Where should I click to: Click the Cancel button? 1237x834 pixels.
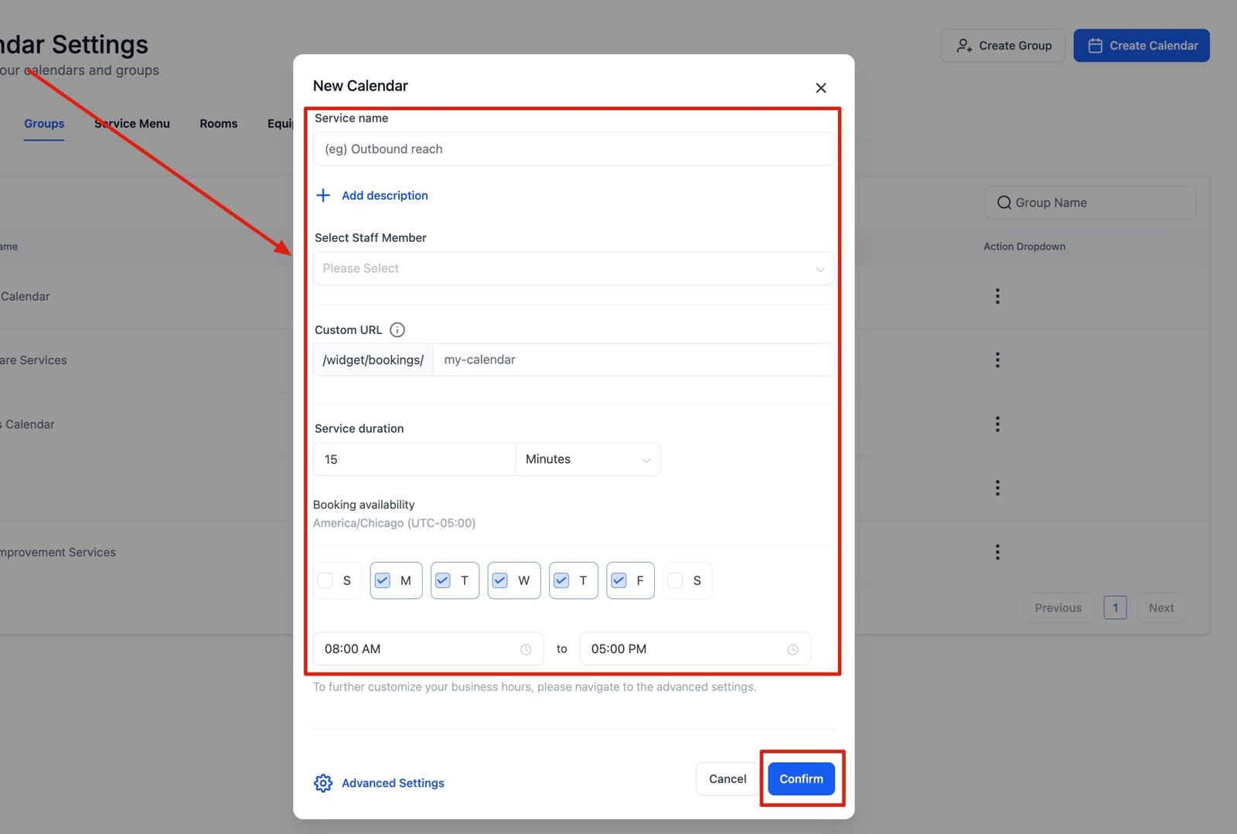click(x=727, y=779)
